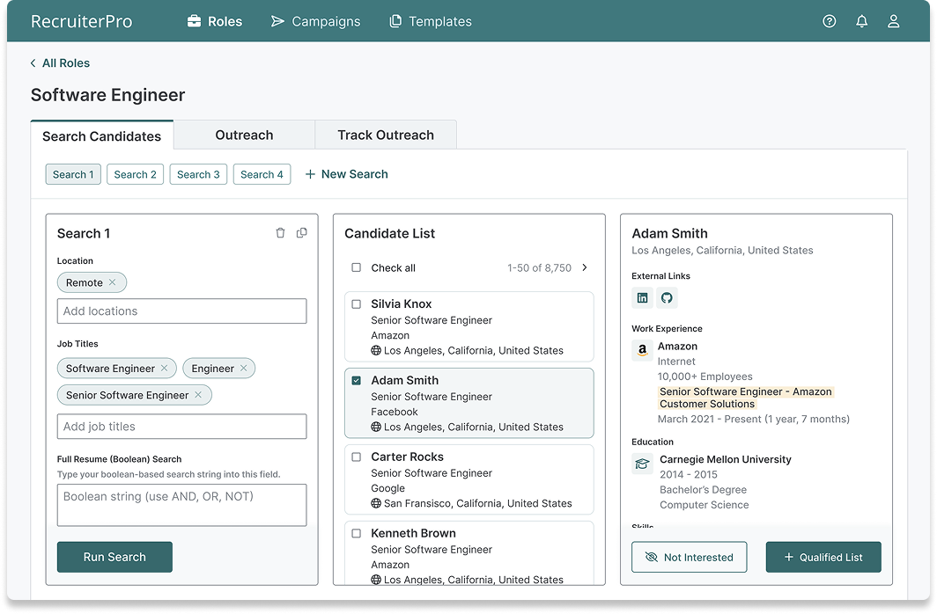The width and height of the screenshot is (937, 614).
Task: Switch to the Outreach tab
Action: pos(244,135)
